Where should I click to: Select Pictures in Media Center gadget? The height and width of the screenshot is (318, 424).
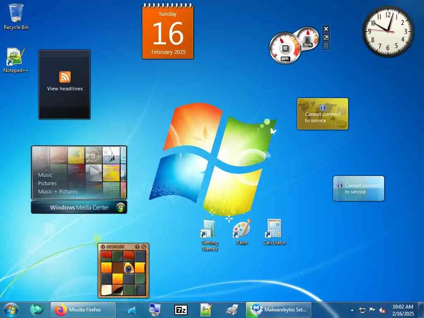tap(47, 183)
